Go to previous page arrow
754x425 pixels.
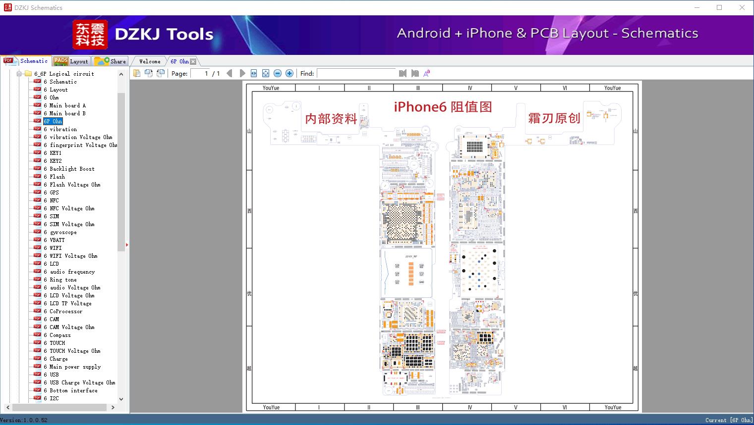click(x=230, y=73)
